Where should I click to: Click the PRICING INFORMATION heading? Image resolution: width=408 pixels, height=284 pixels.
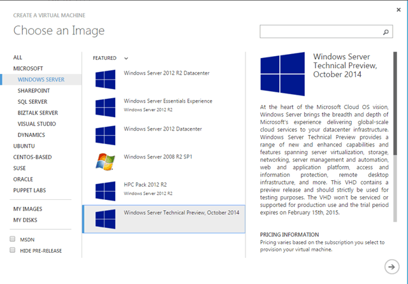(289, 234)
